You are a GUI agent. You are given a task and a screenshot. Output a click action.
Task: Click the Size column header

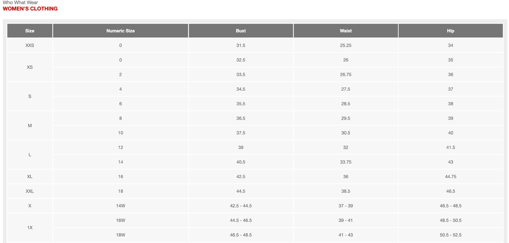[x=30, y=31]
